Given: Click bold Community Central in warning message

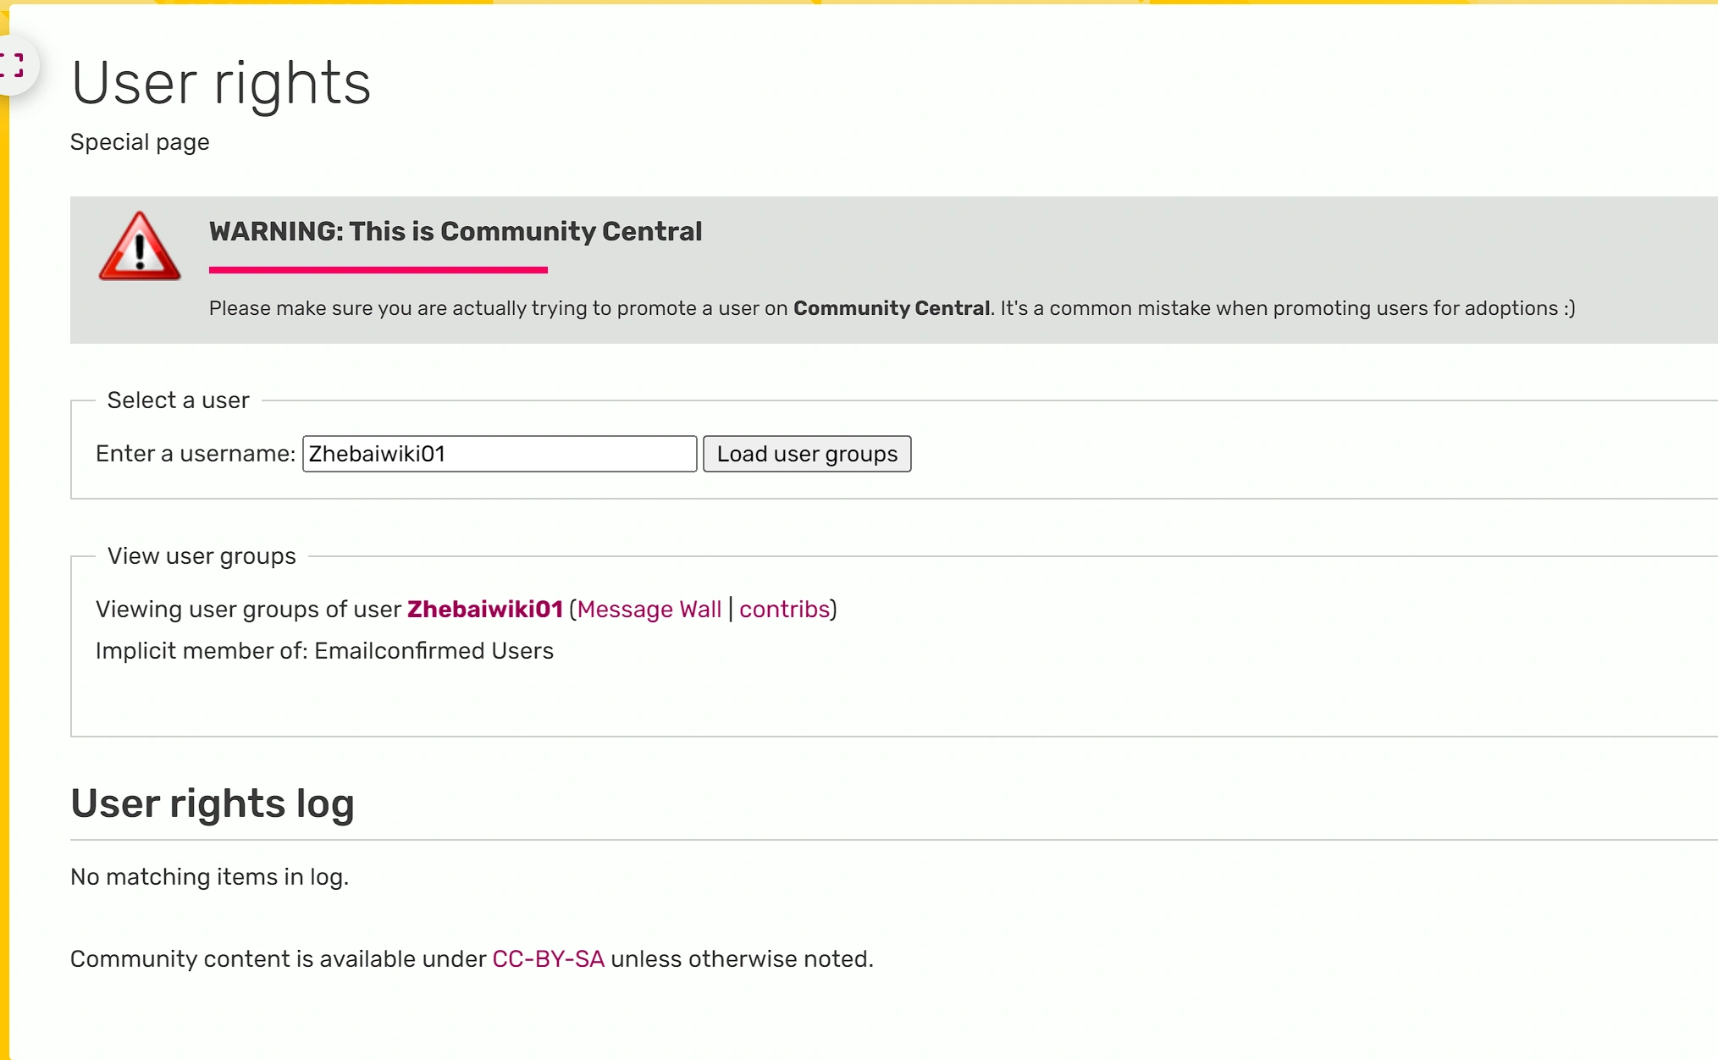Looking at the screenshot, I should 891,308.
